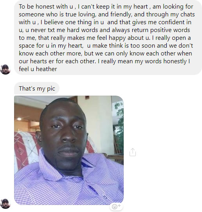Click sender avatar beside the long message

coord(5,69)
